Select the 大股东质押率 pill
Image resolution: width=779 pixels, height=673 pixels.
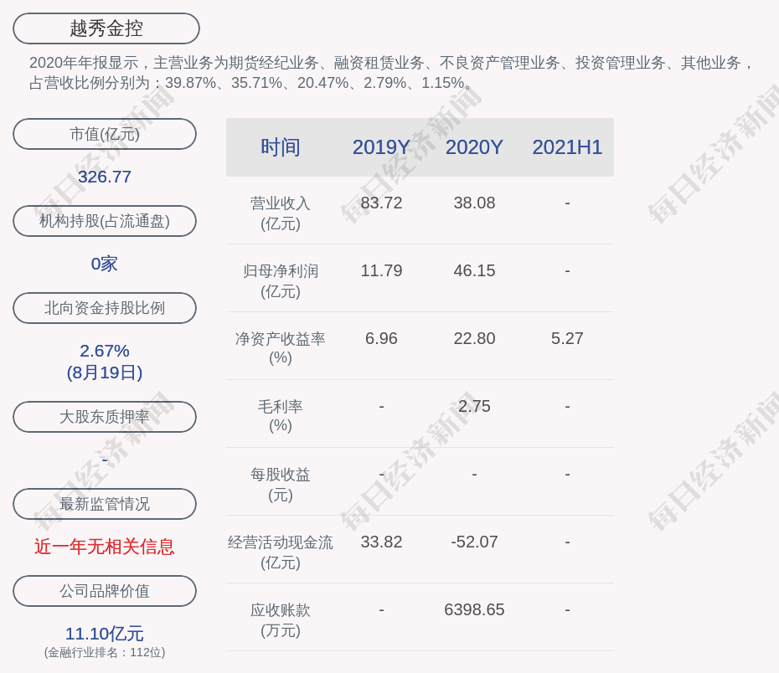(105, 416)
